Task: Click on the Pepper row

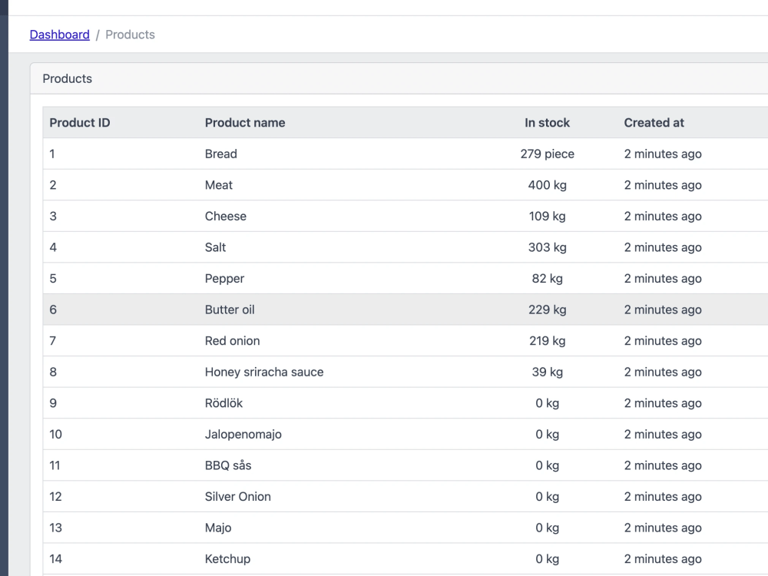Action: (406, 278)
